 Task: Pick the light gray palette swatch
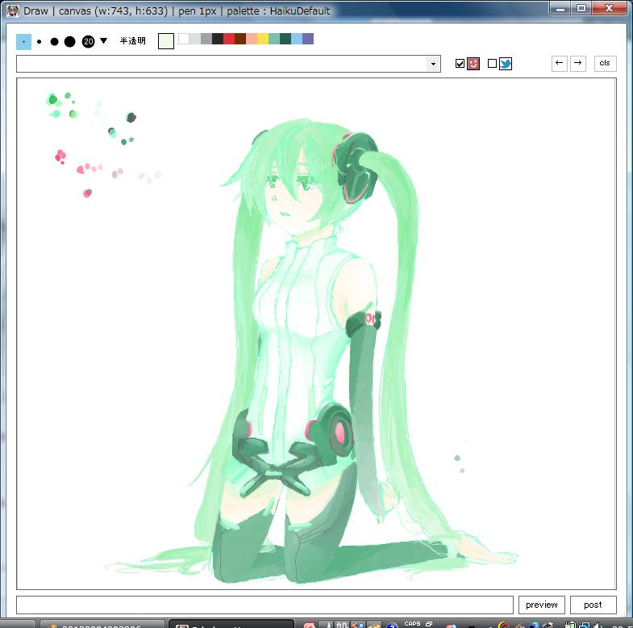click(x=195, y=39)
